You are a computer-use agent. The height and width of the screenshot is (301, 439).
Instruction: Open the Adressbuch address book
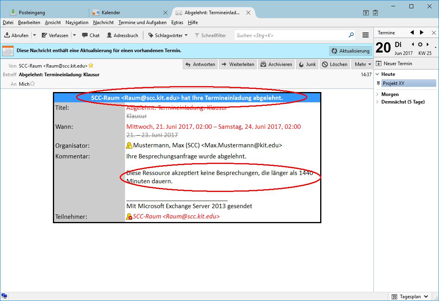122,35
